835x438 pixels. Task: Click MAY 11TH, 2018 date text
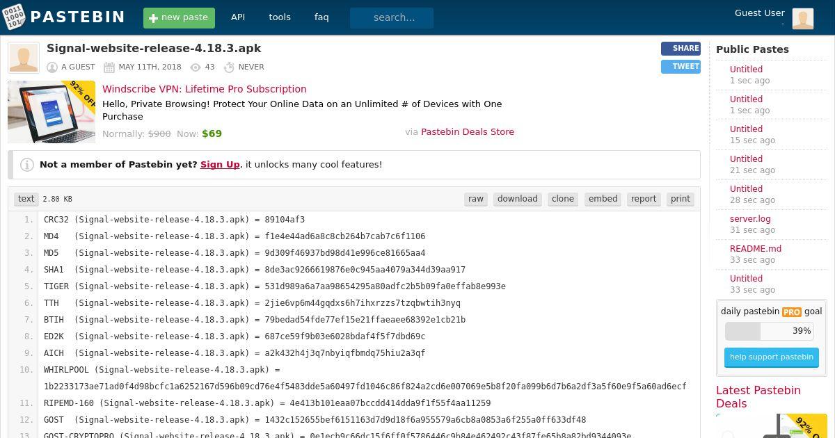click(150, 67)
